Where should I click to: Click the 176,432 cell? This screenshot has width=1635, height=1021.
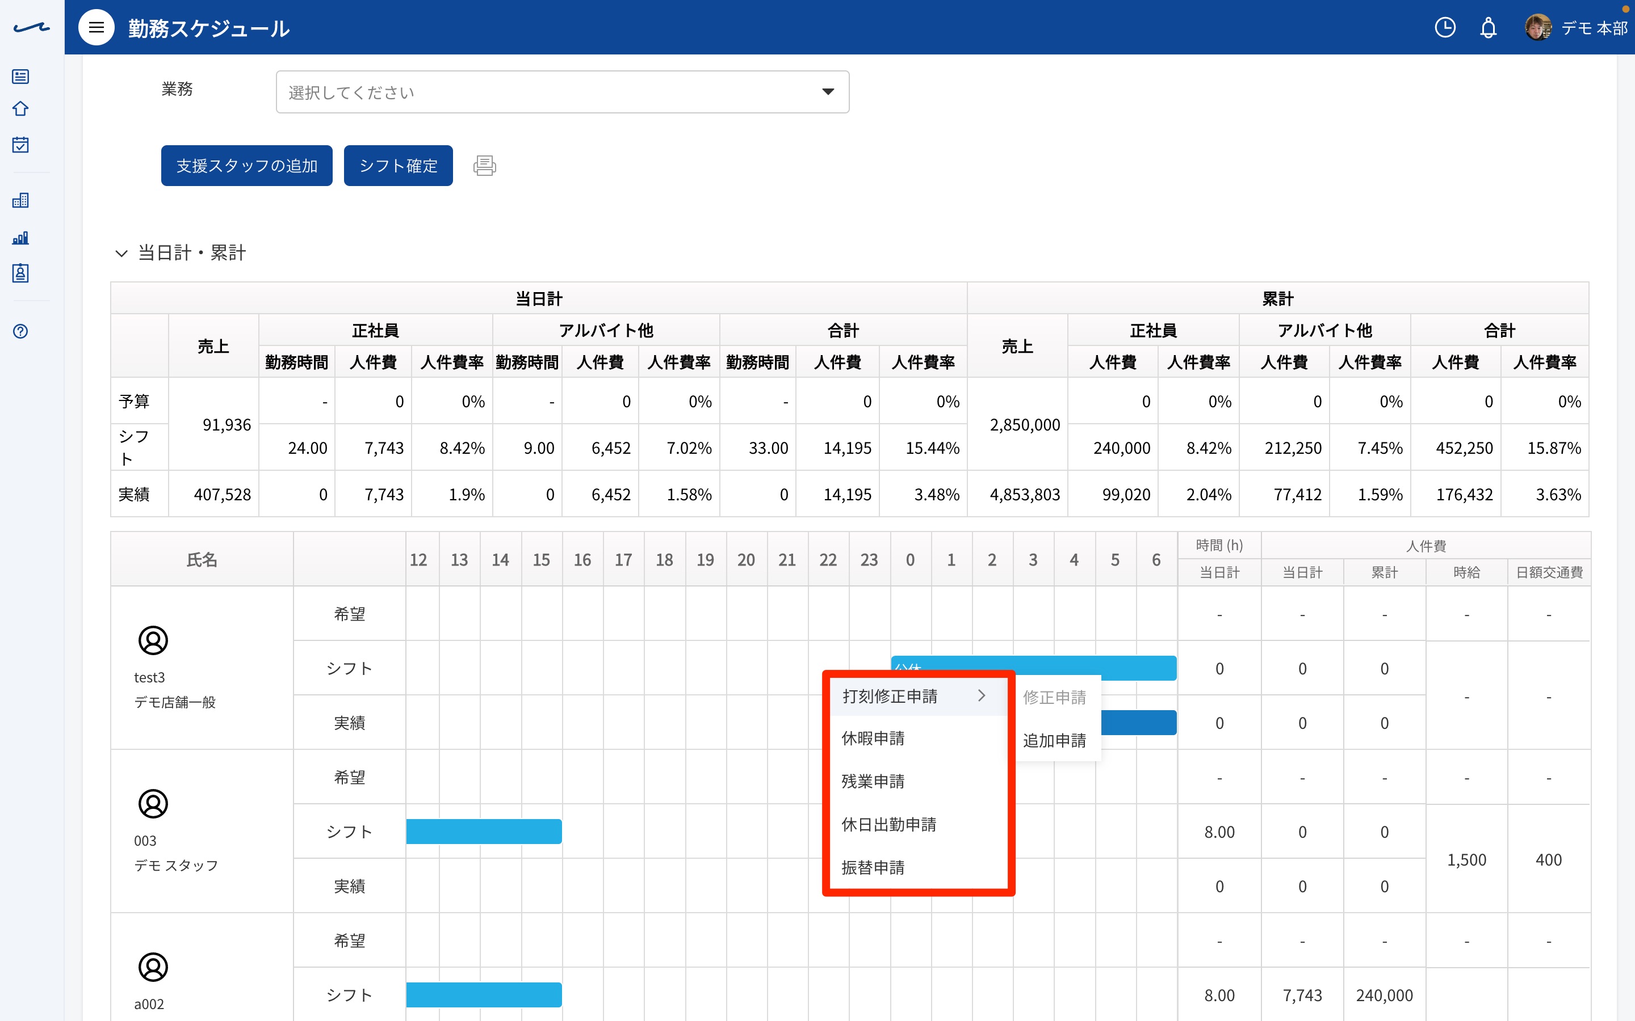(1456, 494)
